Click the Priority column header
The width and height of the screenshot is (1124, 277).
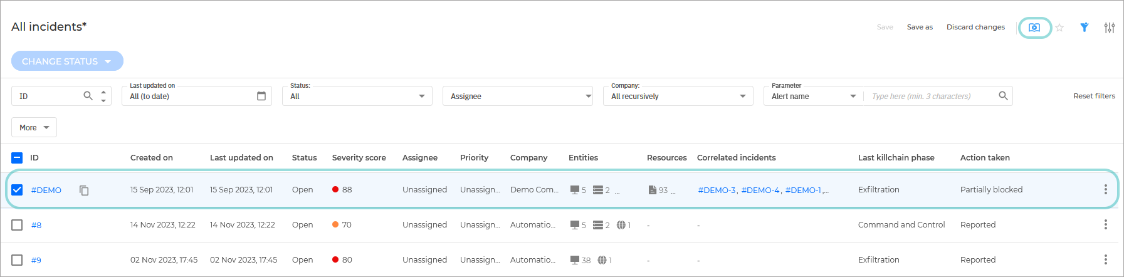[474, 158]
